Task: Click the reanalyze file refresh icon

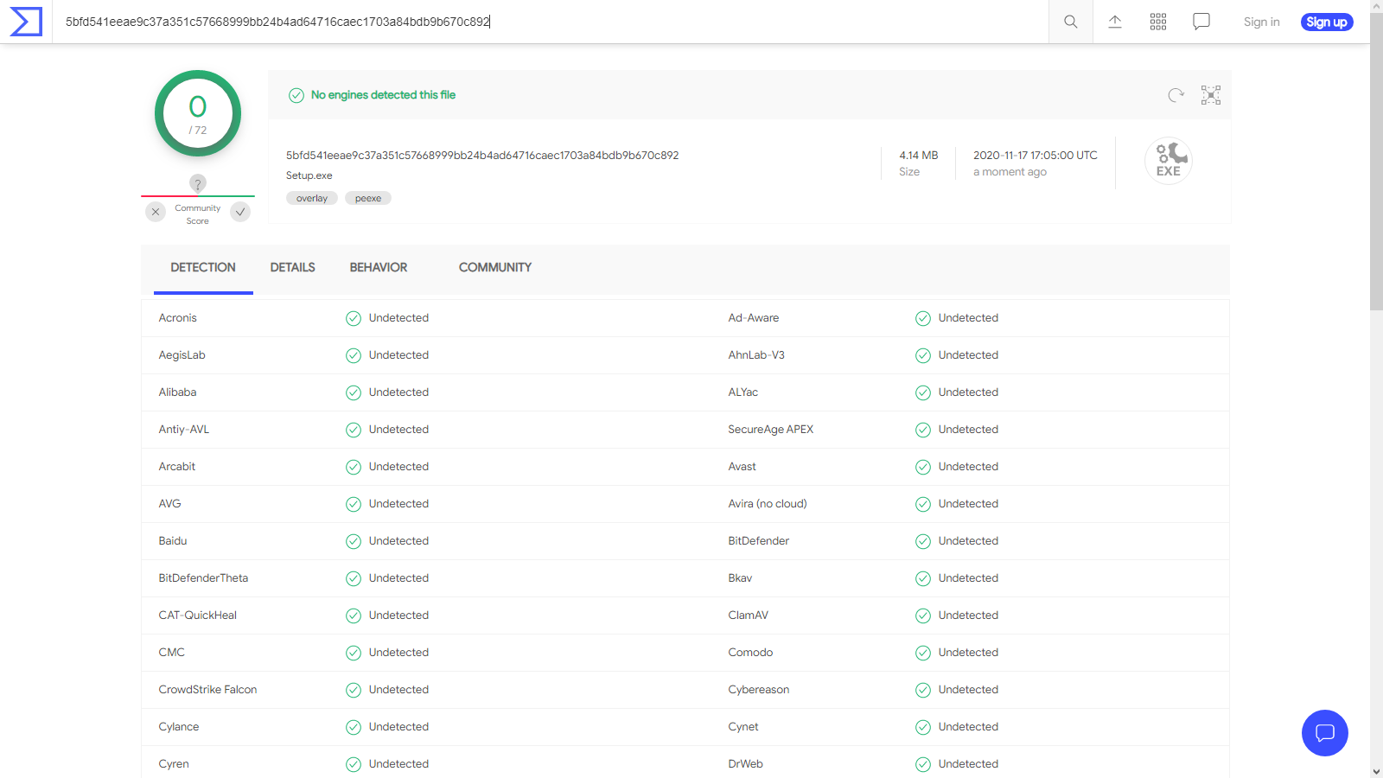Action: [x=1176, y=95]
